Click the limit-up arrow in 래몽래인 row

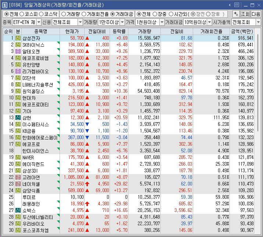click(x=87, y=204)
